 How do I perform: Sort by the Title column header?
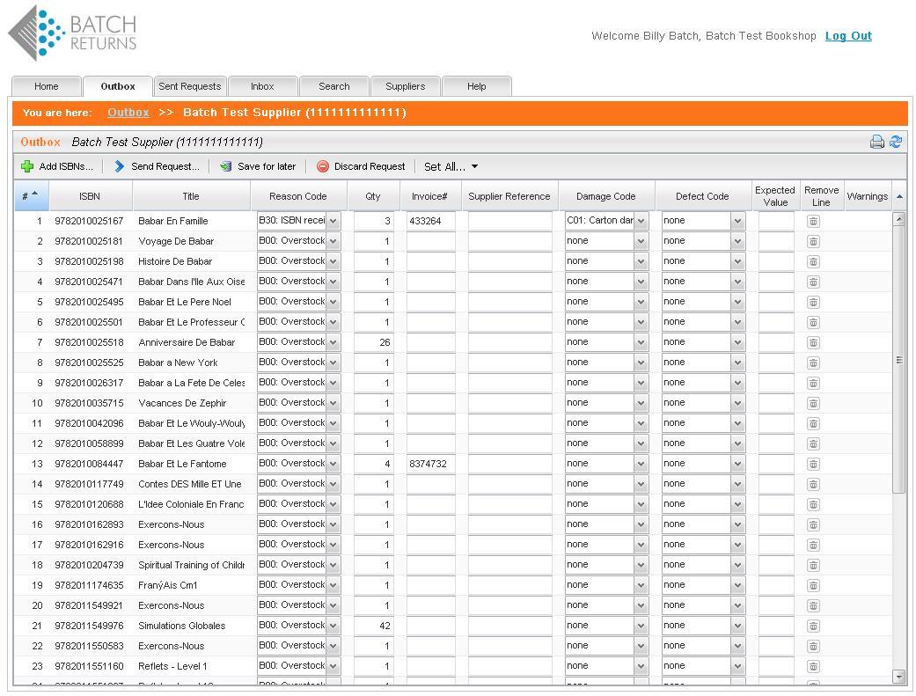(191, 196)
